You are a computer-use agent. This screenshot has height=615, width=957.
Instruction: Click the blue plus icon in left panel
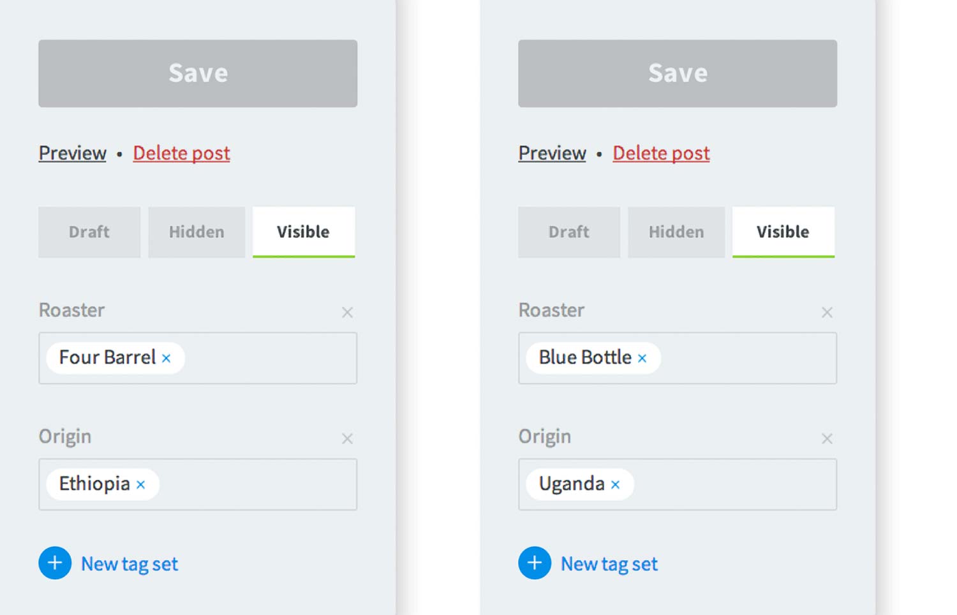[x=55, y=563]
